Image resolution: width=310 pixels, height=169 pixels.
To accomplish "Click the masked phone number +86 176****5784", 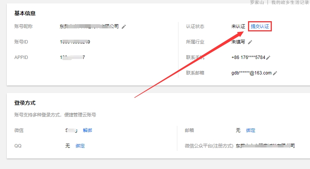I will 248,57.
